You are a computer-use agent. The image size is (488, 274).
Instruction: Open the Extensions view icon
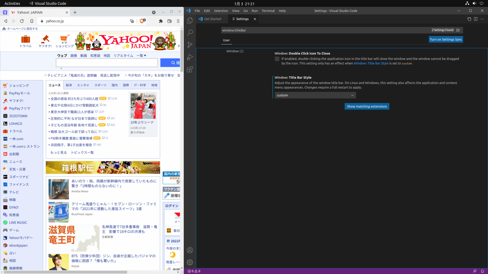coord(190,69)
